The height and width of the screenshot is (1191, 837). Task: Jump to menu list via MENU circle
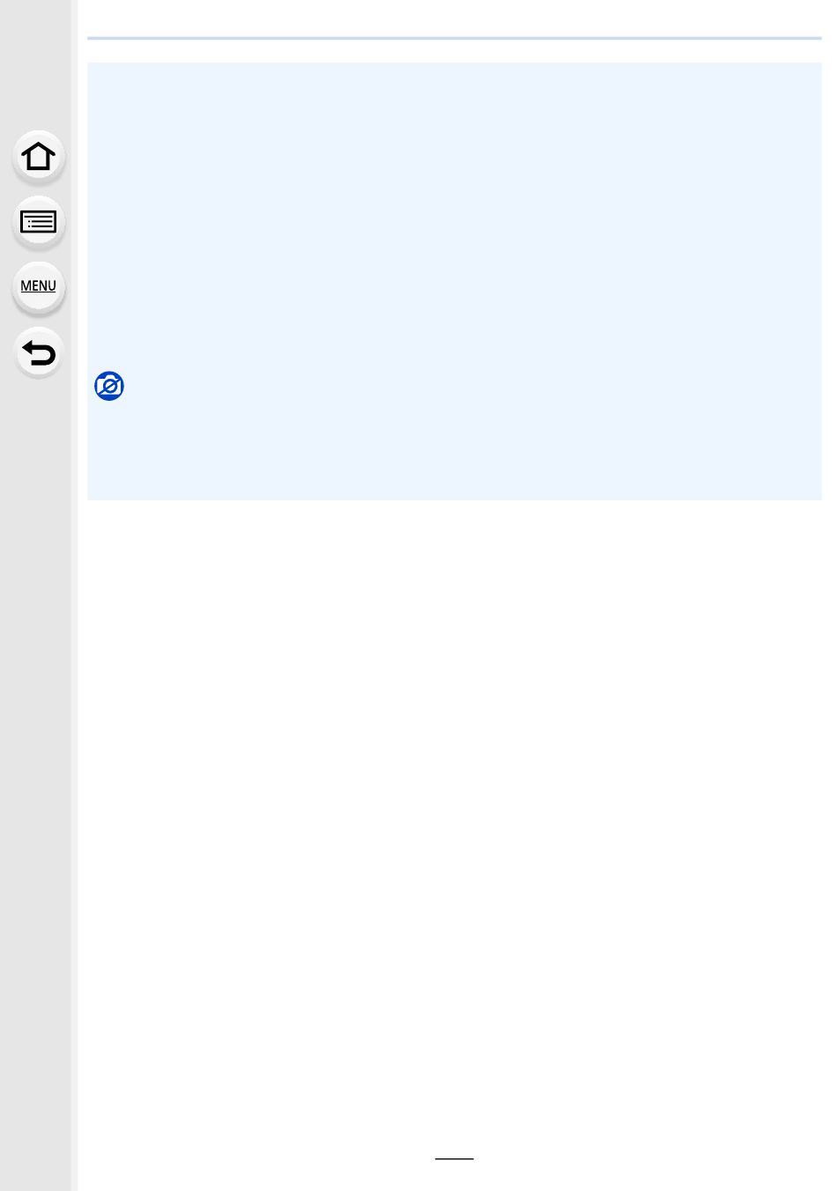(38, 287)
